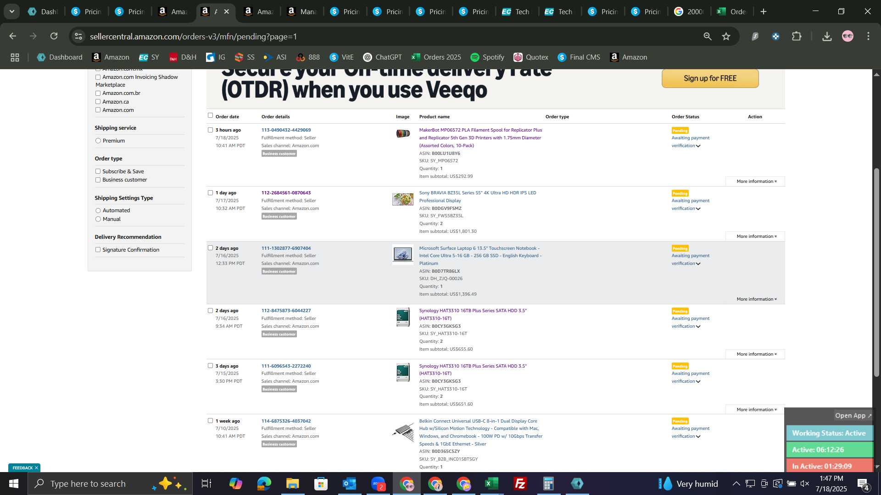Click the MakerBot filament product thumbnail
881x495 pixels.
(403, 133)
